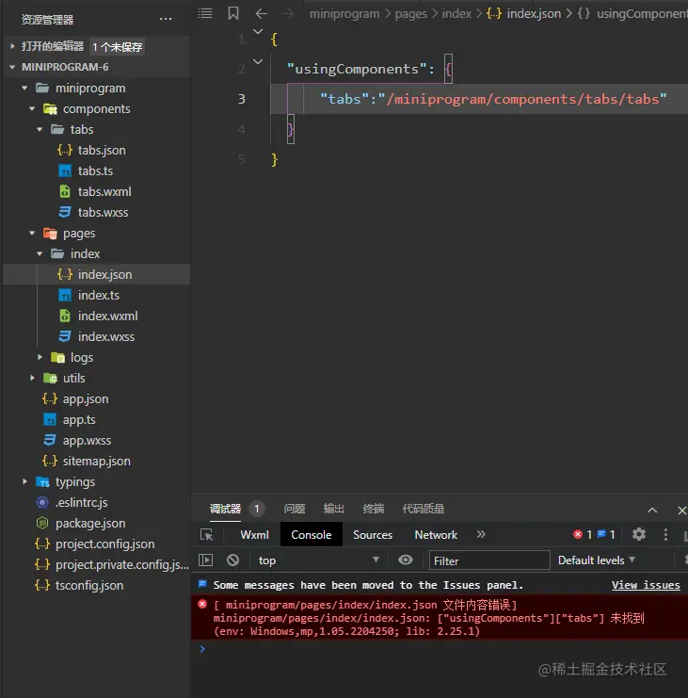Open the Sources devtools tab
The width and height of the screenshot is (688, 698).
[x=373, y=535]
